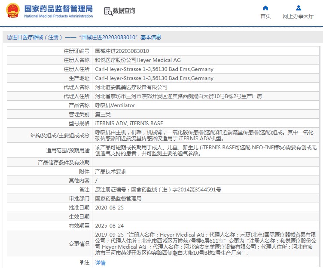Select agent name 河北谊安奥美医疗设备有限公司
323x268 pixels.
[131, 87]
